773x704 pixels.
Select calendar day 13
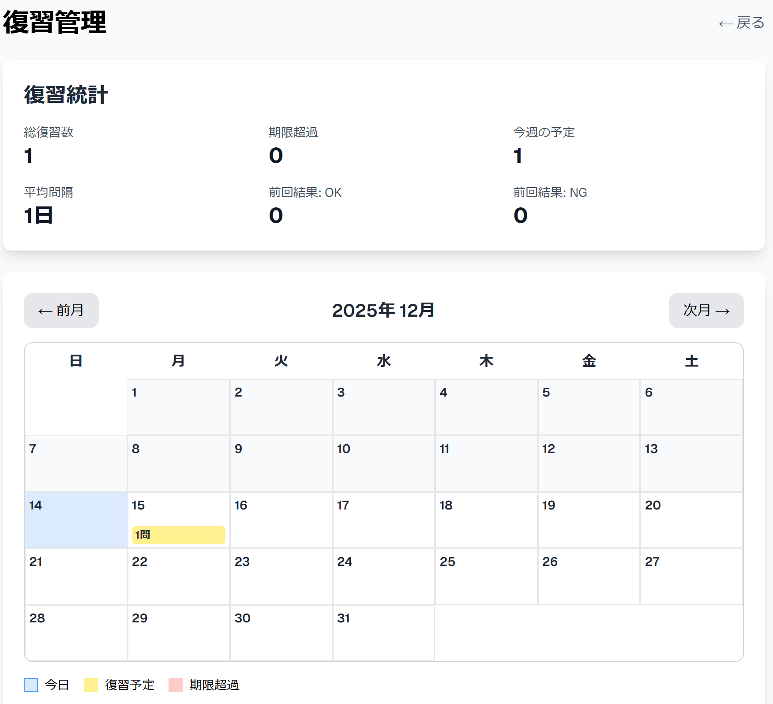(x=691, y=464)
